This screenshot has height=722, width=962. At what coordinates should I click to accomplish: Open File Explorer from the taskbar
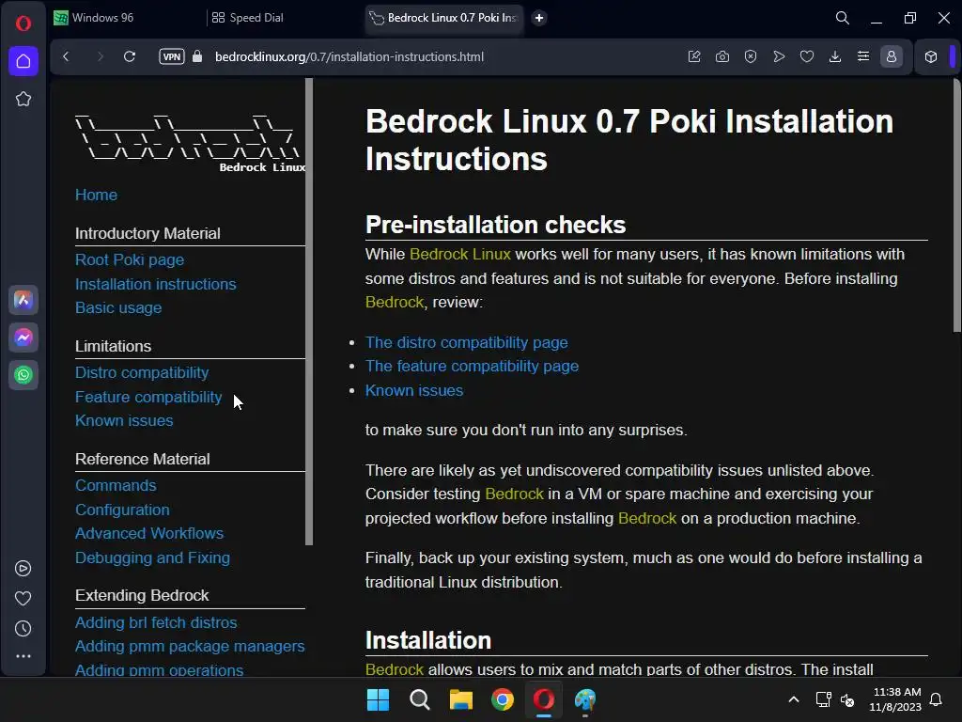click(x=460, y=699)
